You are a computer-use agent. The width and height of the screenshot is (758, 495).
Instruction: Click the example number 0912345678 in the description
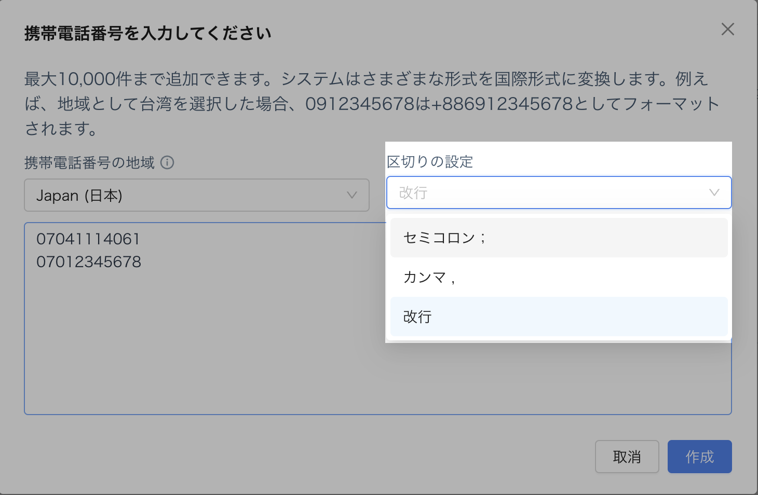[360, 104]
